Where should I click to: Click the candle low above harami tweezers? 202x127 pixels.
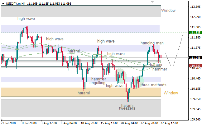128,101
